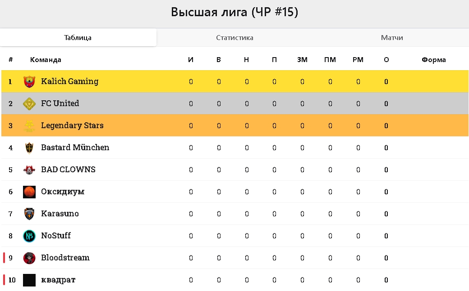This screenshot has width=469, height=291.
Task: Select the Таблица tab
Action: tap(78, 38)
